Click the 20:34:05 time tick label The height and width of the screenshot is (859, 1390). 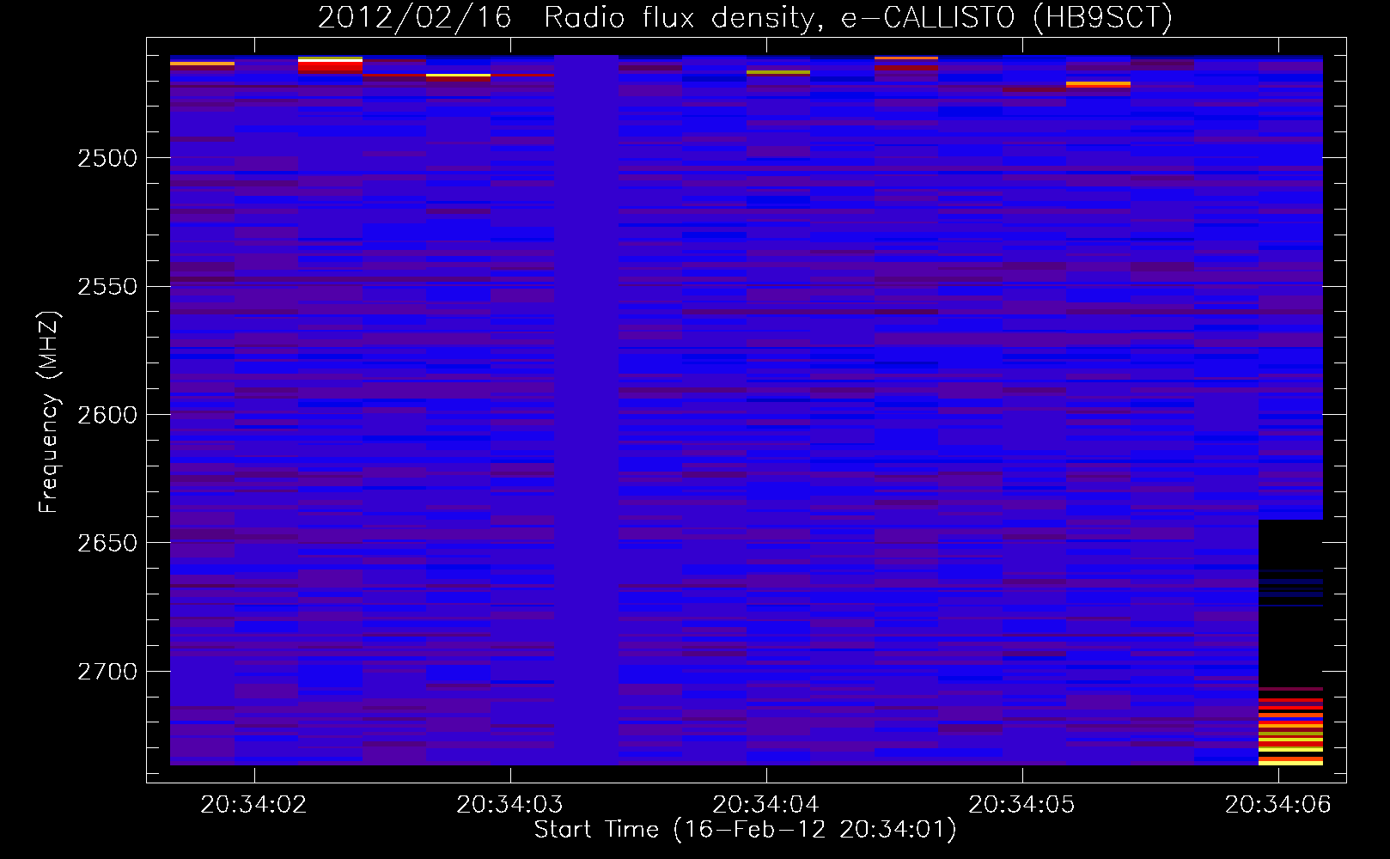pos(1021,805)
